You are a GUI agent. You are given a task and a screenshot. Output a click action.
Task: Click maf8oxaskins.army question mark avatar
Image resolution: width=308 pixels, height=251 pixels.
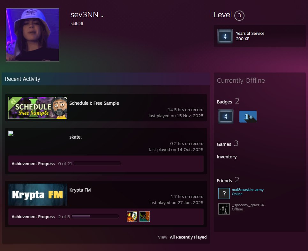coord(224,194)
